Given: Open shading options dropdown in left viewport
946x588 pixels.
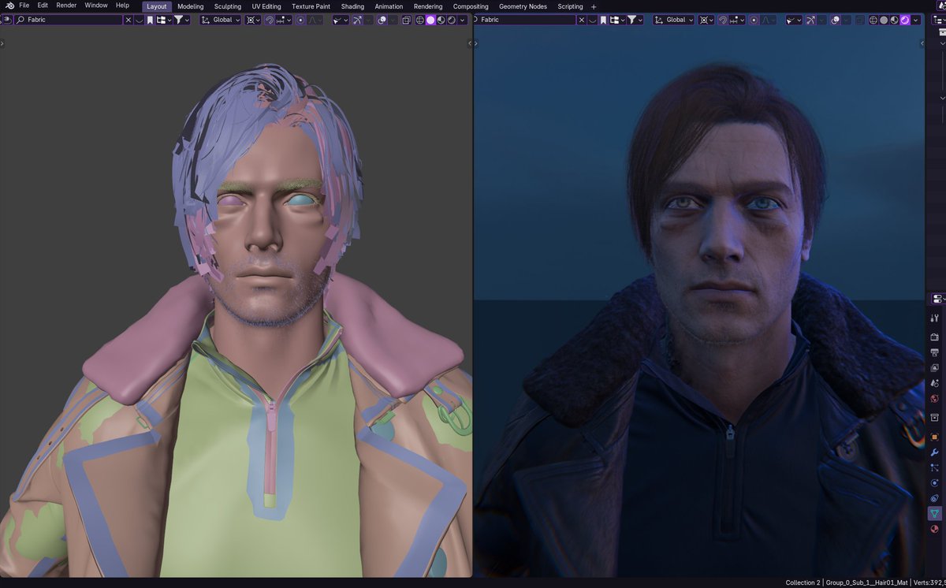Looking at the screenshot, I should click(463, 20).
